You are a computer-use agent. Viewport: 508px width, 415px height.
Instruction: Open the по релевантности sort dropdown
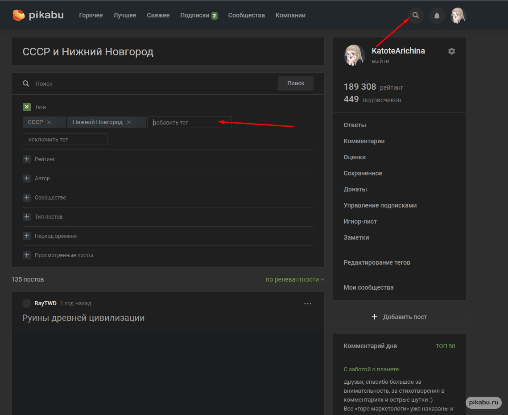(295, 280)
